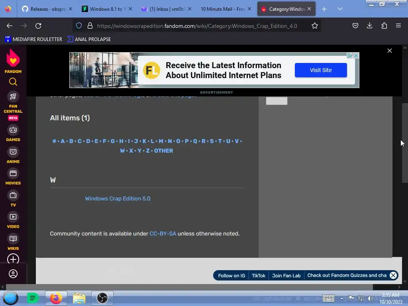Open the user profile icon in sidebar
This screenshot has width=408, height=306.
[x=13, y=274]
